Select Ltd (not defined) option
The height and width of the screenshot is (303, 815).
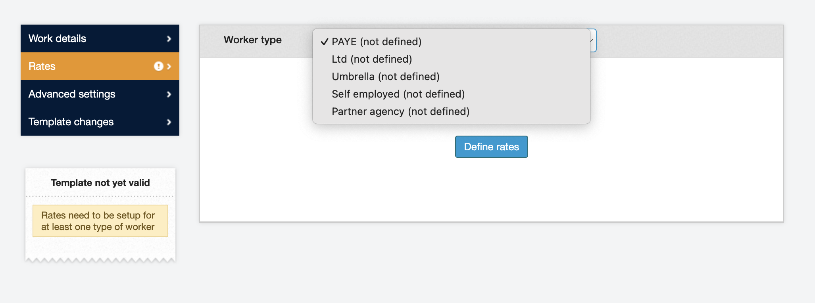pos(372,59)
